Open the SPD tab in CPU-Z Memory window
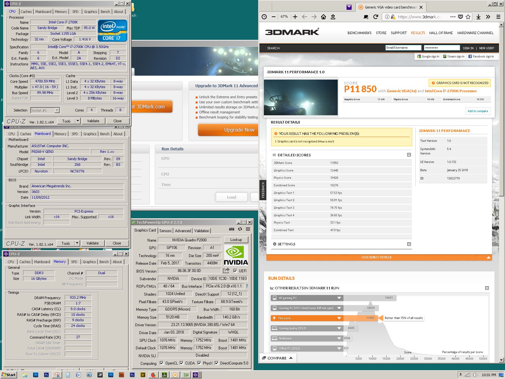Viewport: 505px width, 379px height. (74, 262)
